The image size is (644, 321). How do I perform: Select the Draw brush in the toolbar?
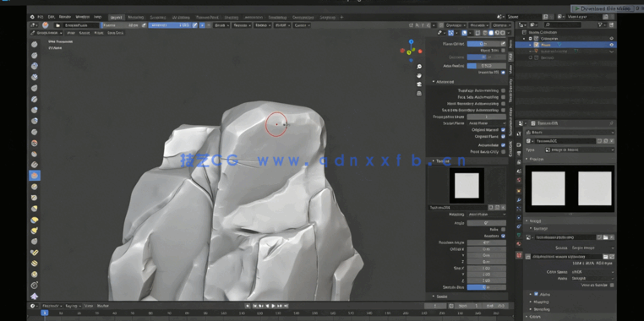[x=35, y=44]
